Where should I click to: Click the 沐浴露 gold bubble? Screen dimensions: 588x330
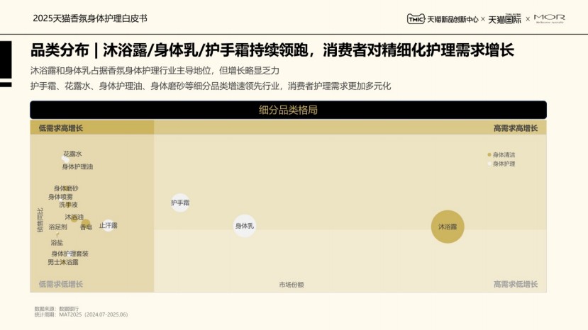tap(448, 227)
